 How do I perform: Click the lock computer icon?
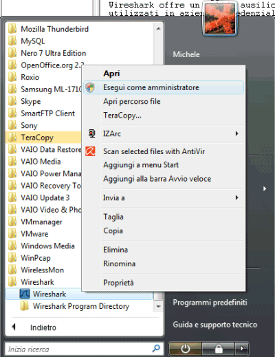coord(219,349)
